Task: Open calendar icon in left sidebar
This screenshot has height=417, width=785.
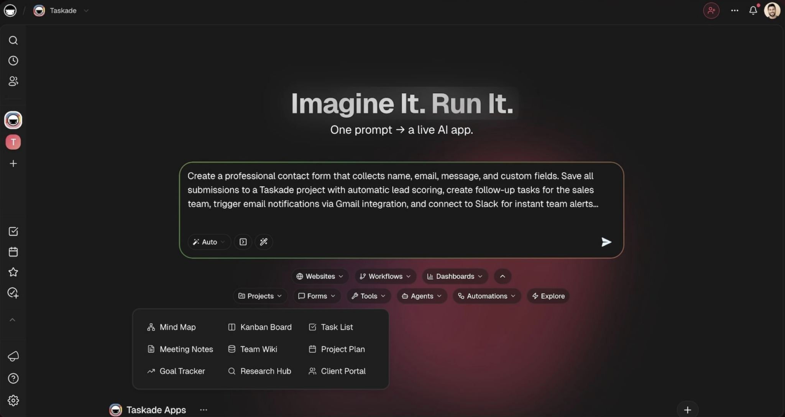Action: (13, 252)
